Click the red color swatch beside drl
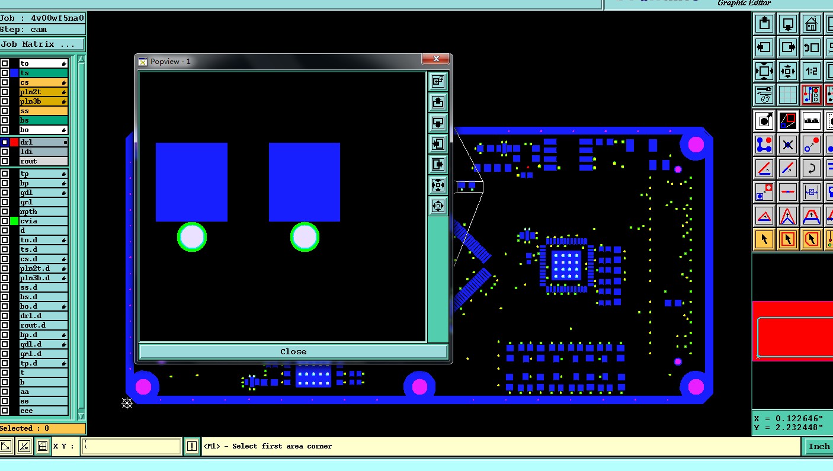The image size is (833, 471). click(x=14, y=142)
